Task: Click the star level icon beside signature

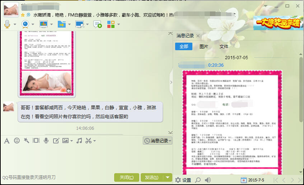Action: point(23,15)
